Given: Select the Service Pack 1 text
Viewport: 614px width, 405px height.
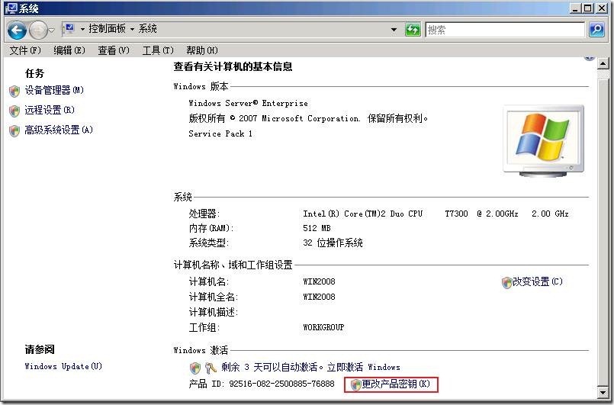Looking at the screenshot, I should [x=220, y=133].
